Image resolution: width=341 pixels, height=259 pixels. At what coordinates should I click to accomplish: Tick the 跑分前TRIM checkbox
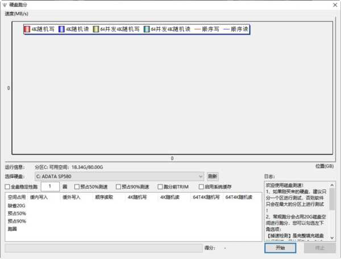click(x=160, y=187)
